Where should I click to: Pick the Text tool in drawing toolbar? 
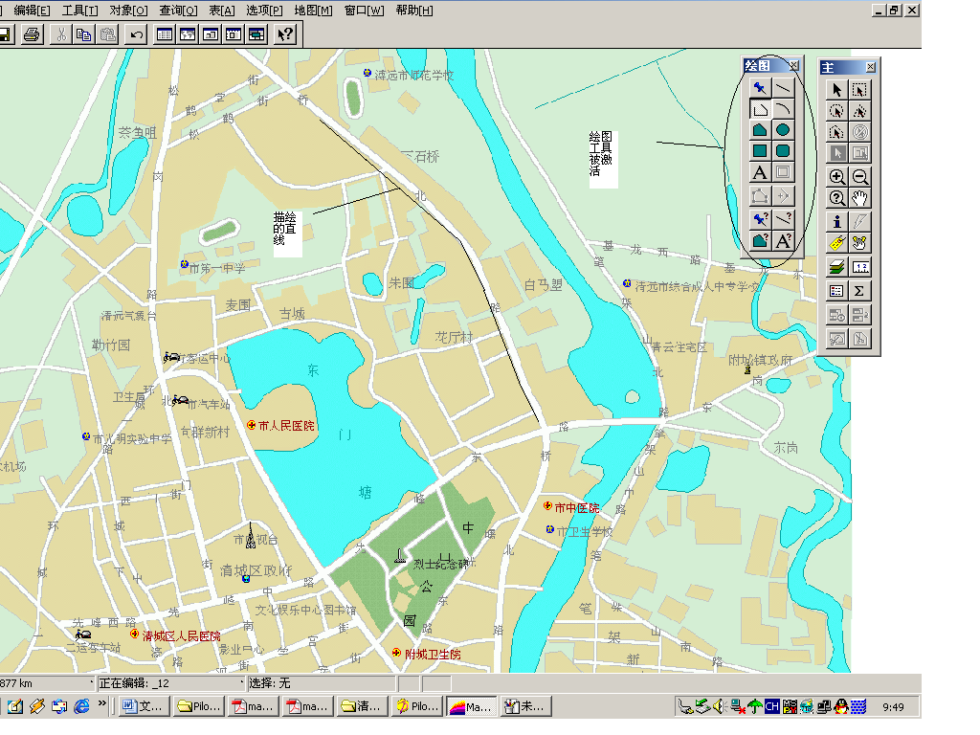pyautogui.click(x=760, y=173)
